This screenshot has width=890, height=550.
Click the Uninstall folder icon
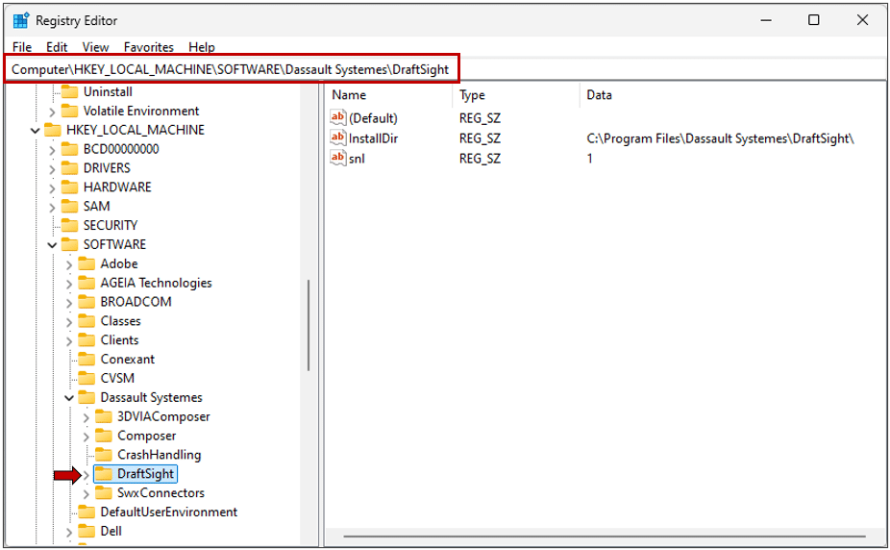pyautogui.click(x=69, y=91)
